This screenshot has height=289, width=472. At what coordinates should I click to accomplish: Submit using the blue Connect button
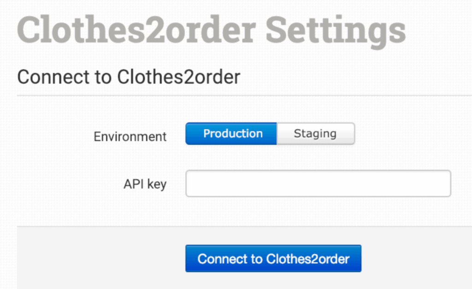273,259
